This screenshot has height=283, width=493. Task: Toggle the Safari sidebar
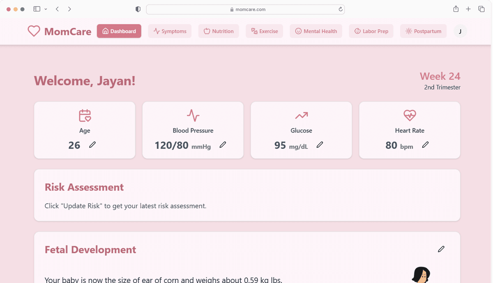coord(37,9)
